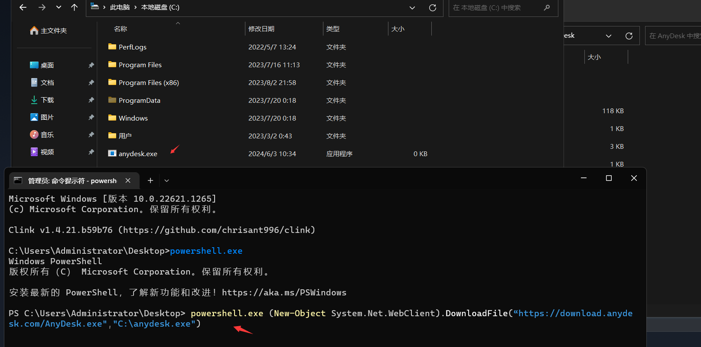This screenshot has height=347, width=701.
Task: Unpin 文档 using its pin icon
Action: 91,82
